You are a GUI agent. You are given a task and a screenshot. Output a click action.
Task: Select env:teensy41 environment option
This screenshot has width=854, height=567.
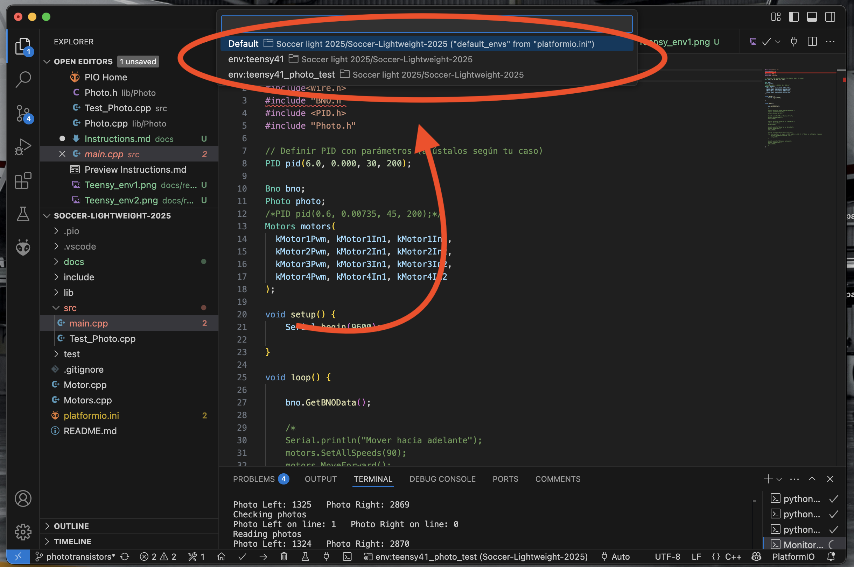[255, 59]
